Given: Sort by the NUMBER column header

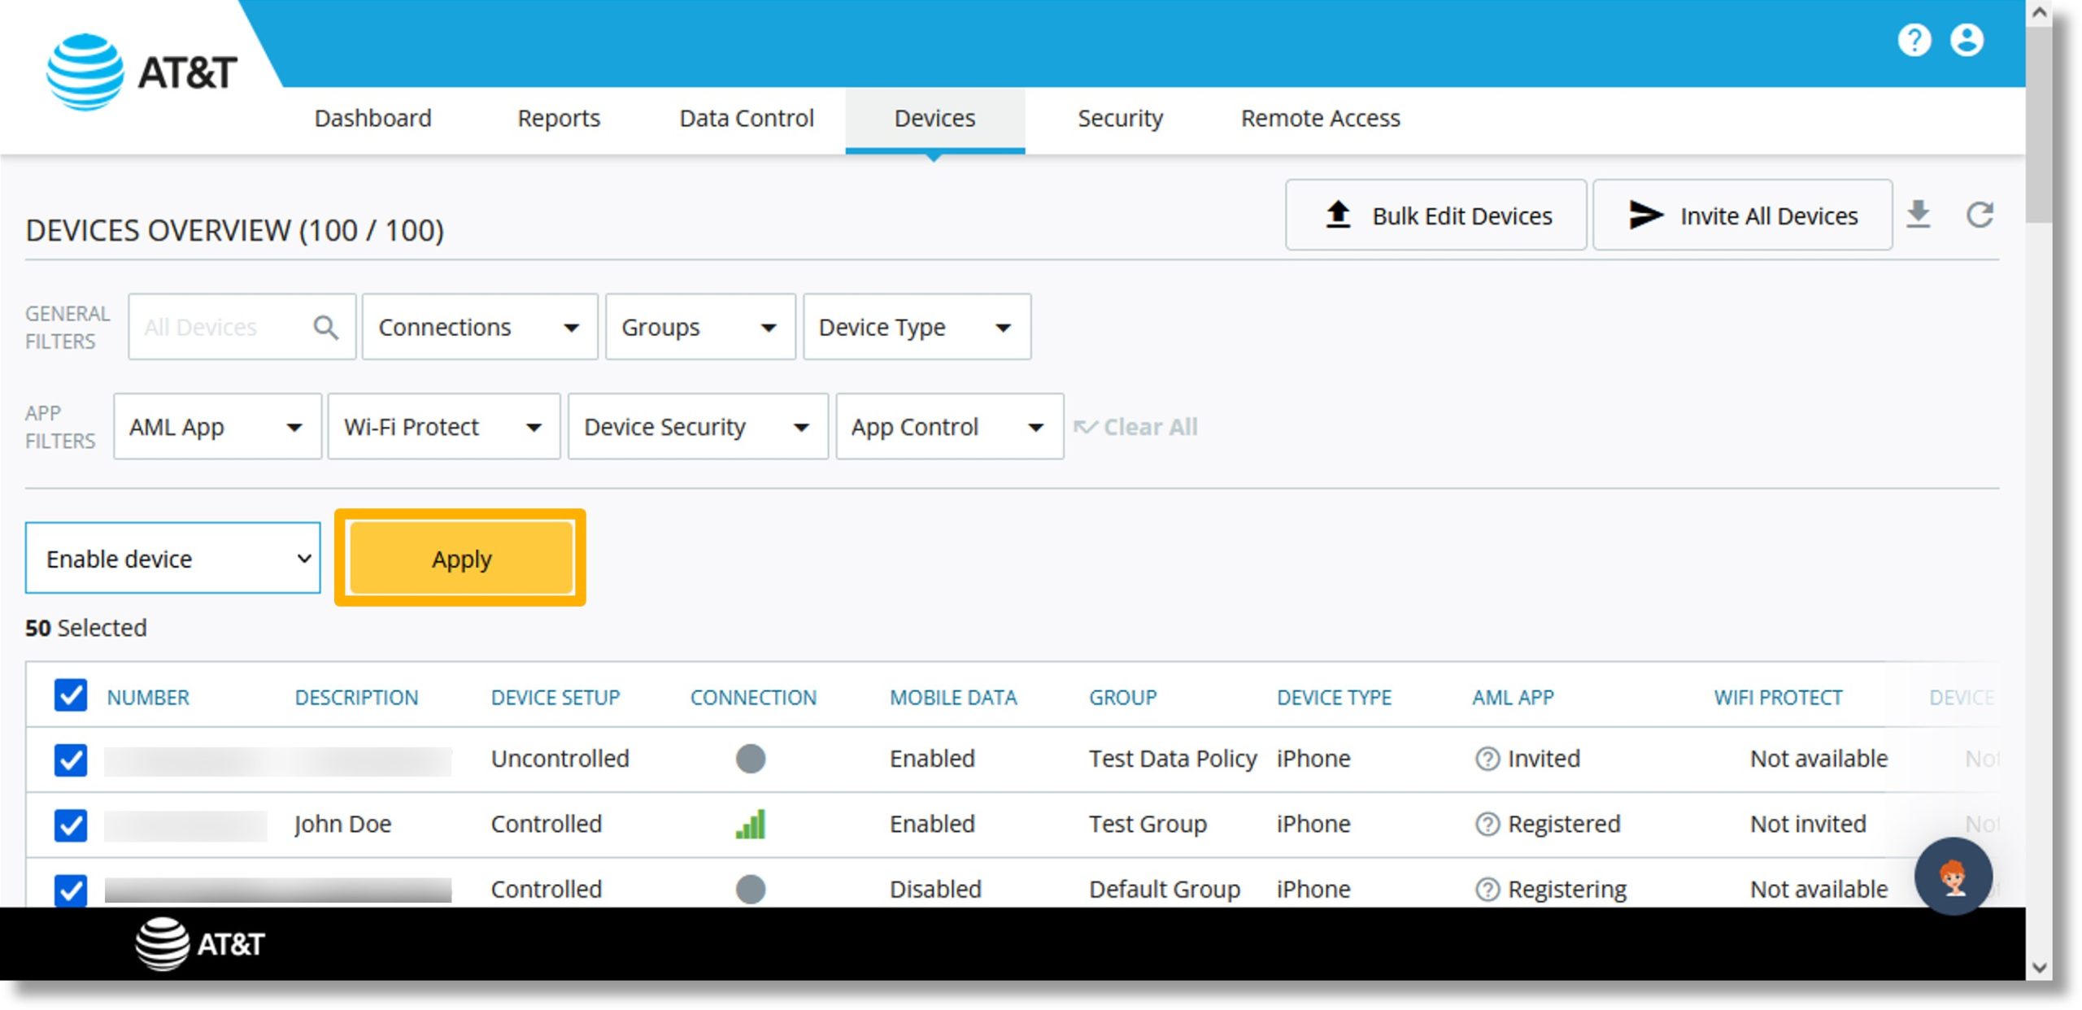Looking at the screenshot, I should click(x=148, y=698).
